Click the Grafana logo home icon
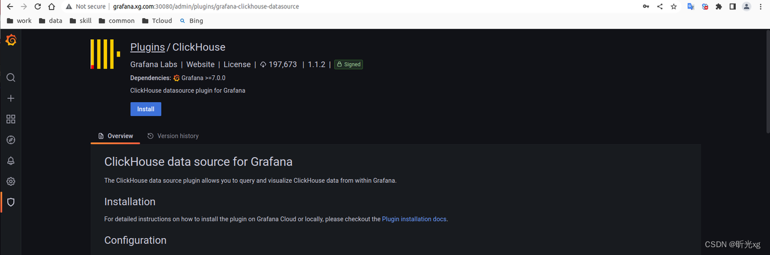 11,41
